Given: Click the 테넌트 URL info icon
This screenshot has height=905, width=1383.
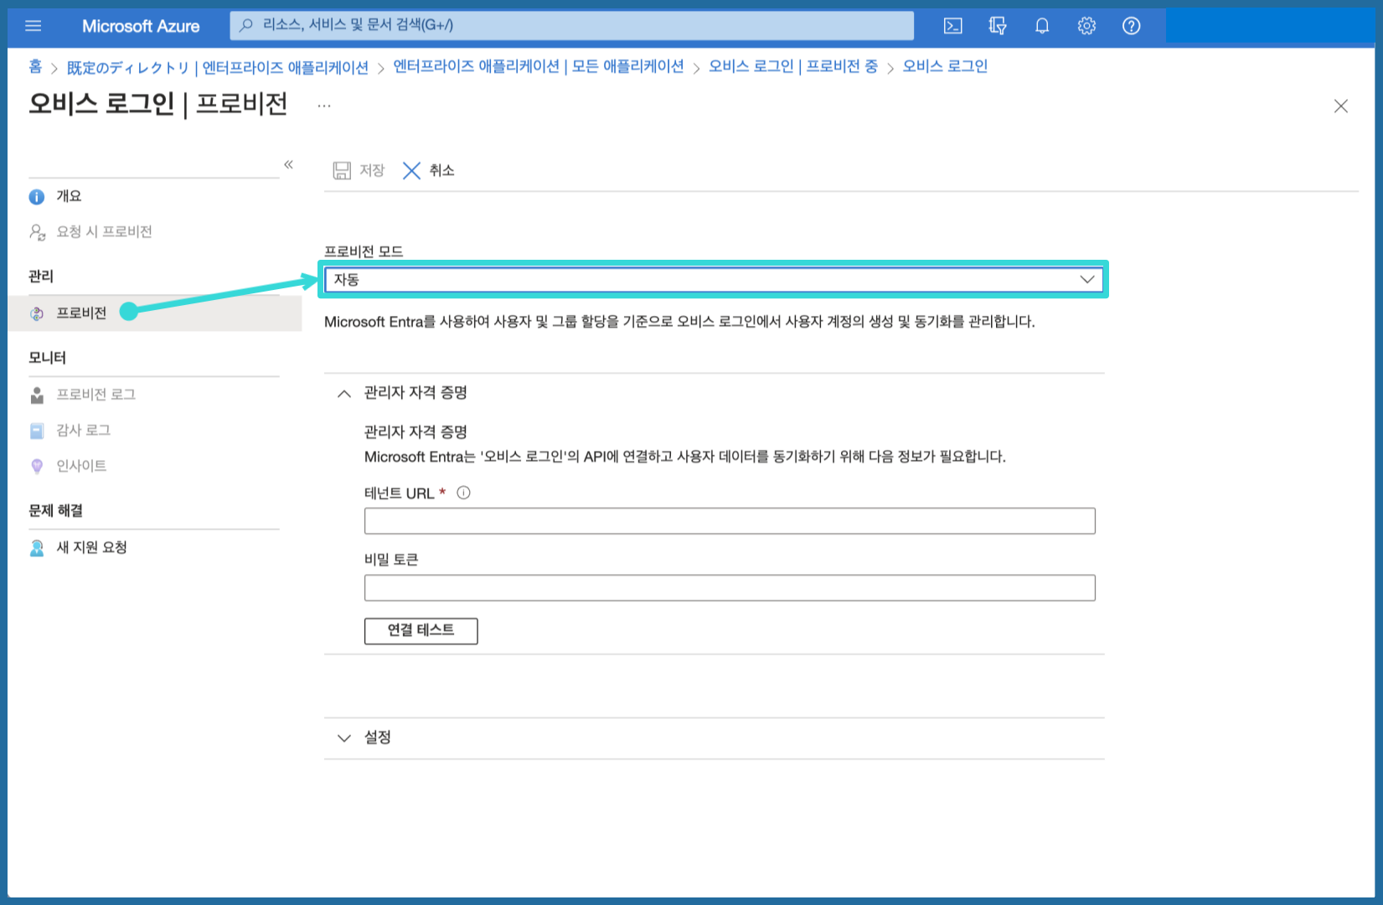Looking at the screenshot, I should (463, 493).
